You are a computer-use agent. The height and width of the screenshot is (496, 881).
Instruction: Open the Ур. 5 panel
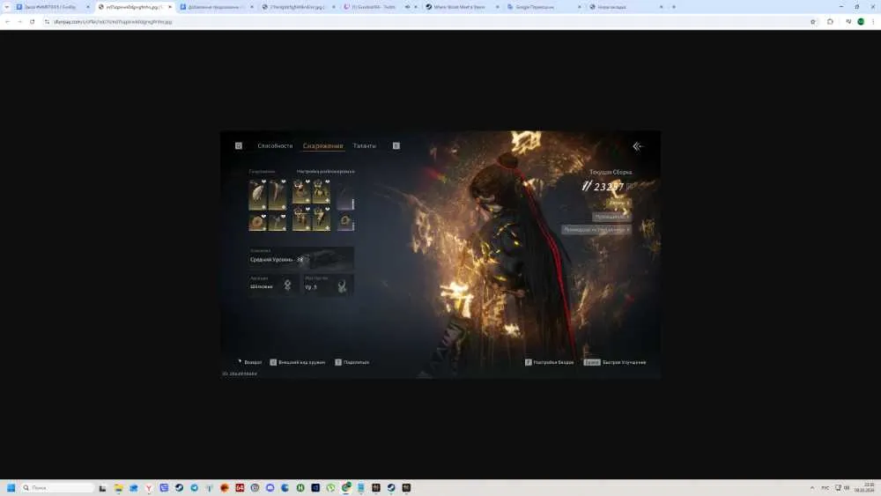click(328, 285)
